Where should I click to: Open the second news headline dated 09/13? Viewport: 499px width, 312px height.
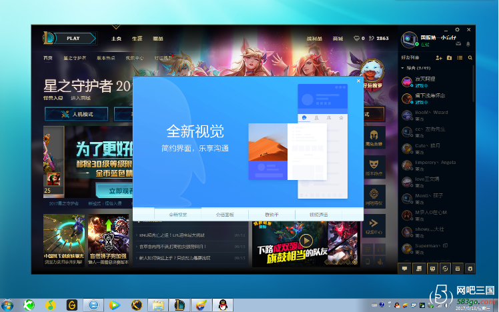(x=173, y=247)
